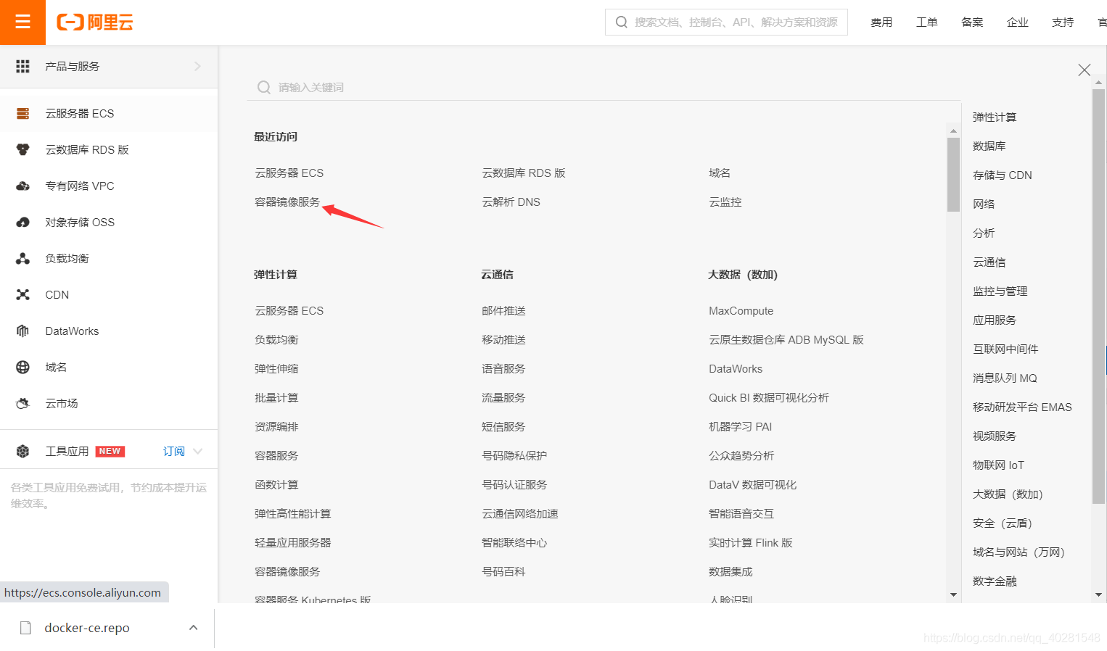Viewport: 1107px width, 651px height.
Task: Click the category list scroll down arrow
Action: click(1098, 594)
